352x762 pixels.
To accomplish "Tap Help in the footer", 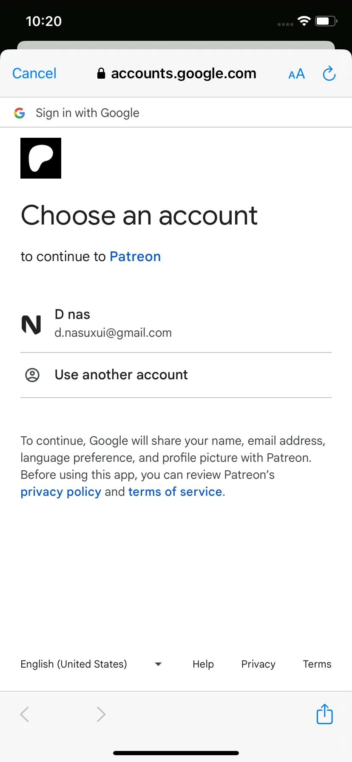I will click(203, 664).
